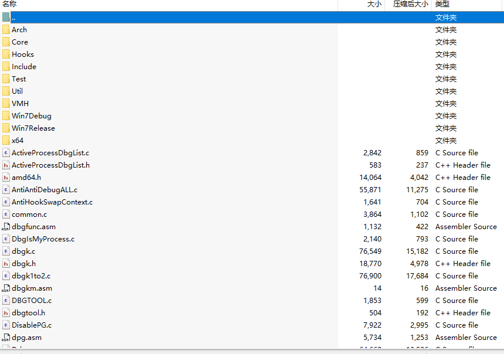Select the file name dbgtool.h
This screenshot has height=354, width=504.
click(29, 313)
